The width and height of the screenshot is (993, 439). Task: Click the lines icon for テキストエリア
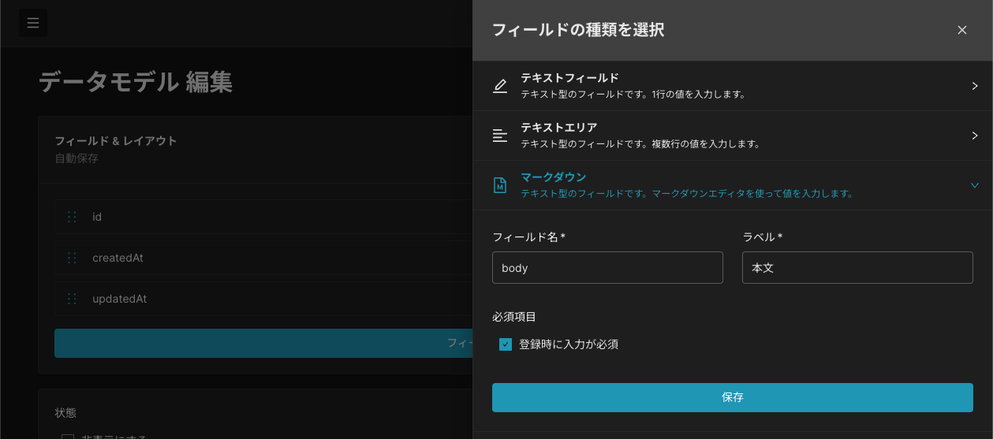coord(500,136)
